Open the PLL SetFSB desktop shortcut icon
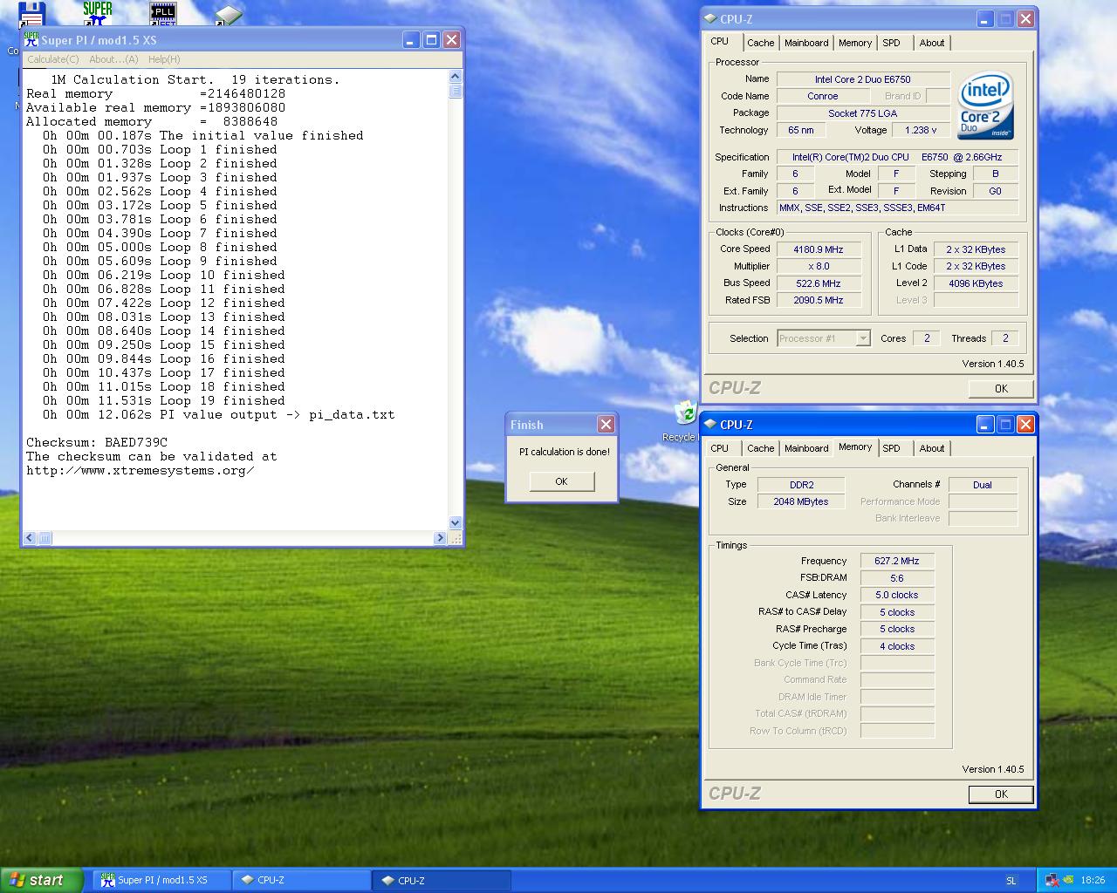 [163, 12]
